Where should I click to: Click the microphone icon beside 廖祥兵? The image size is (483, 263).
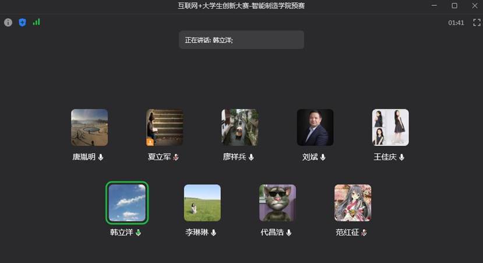point(251,157)
